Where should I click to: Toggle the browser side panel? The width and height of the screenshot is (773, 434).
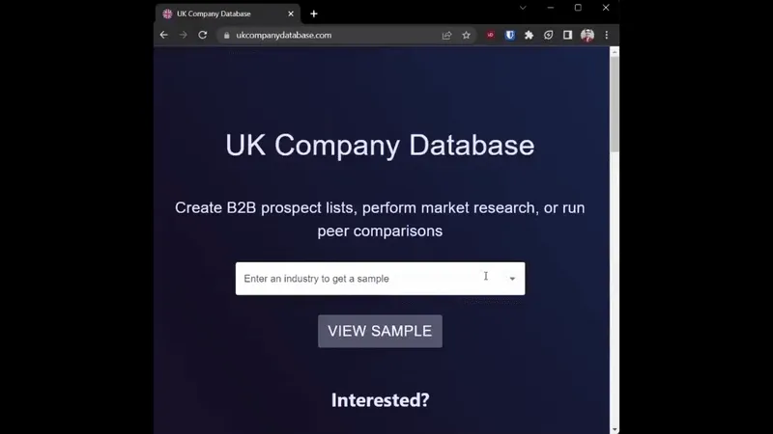pos(567,35)
